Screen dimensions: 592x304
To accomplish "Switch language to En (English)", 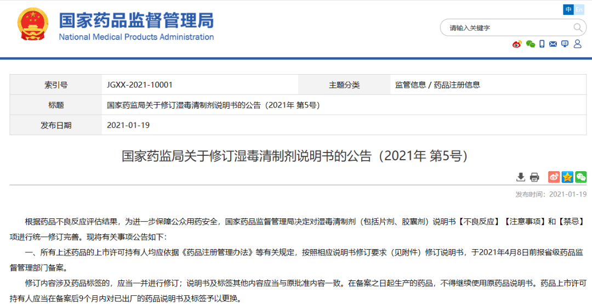I will point(579,10).
